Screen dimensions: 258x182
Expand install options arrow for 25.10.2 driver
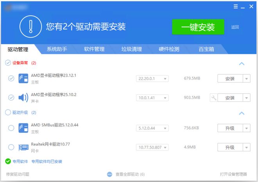click(247, 98)
